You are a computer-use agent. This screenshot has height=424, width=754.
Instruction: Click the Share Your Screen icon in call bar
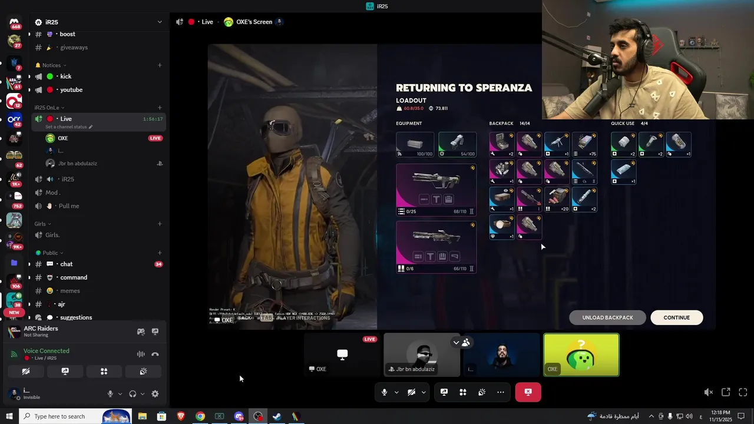444,392
